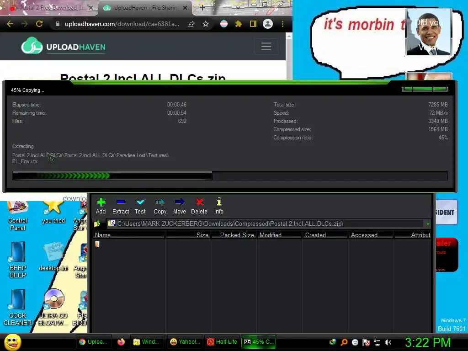Click the 3:22 PM taskbar clock
Viewport: 468px width, 351px height.
[428, 342]
